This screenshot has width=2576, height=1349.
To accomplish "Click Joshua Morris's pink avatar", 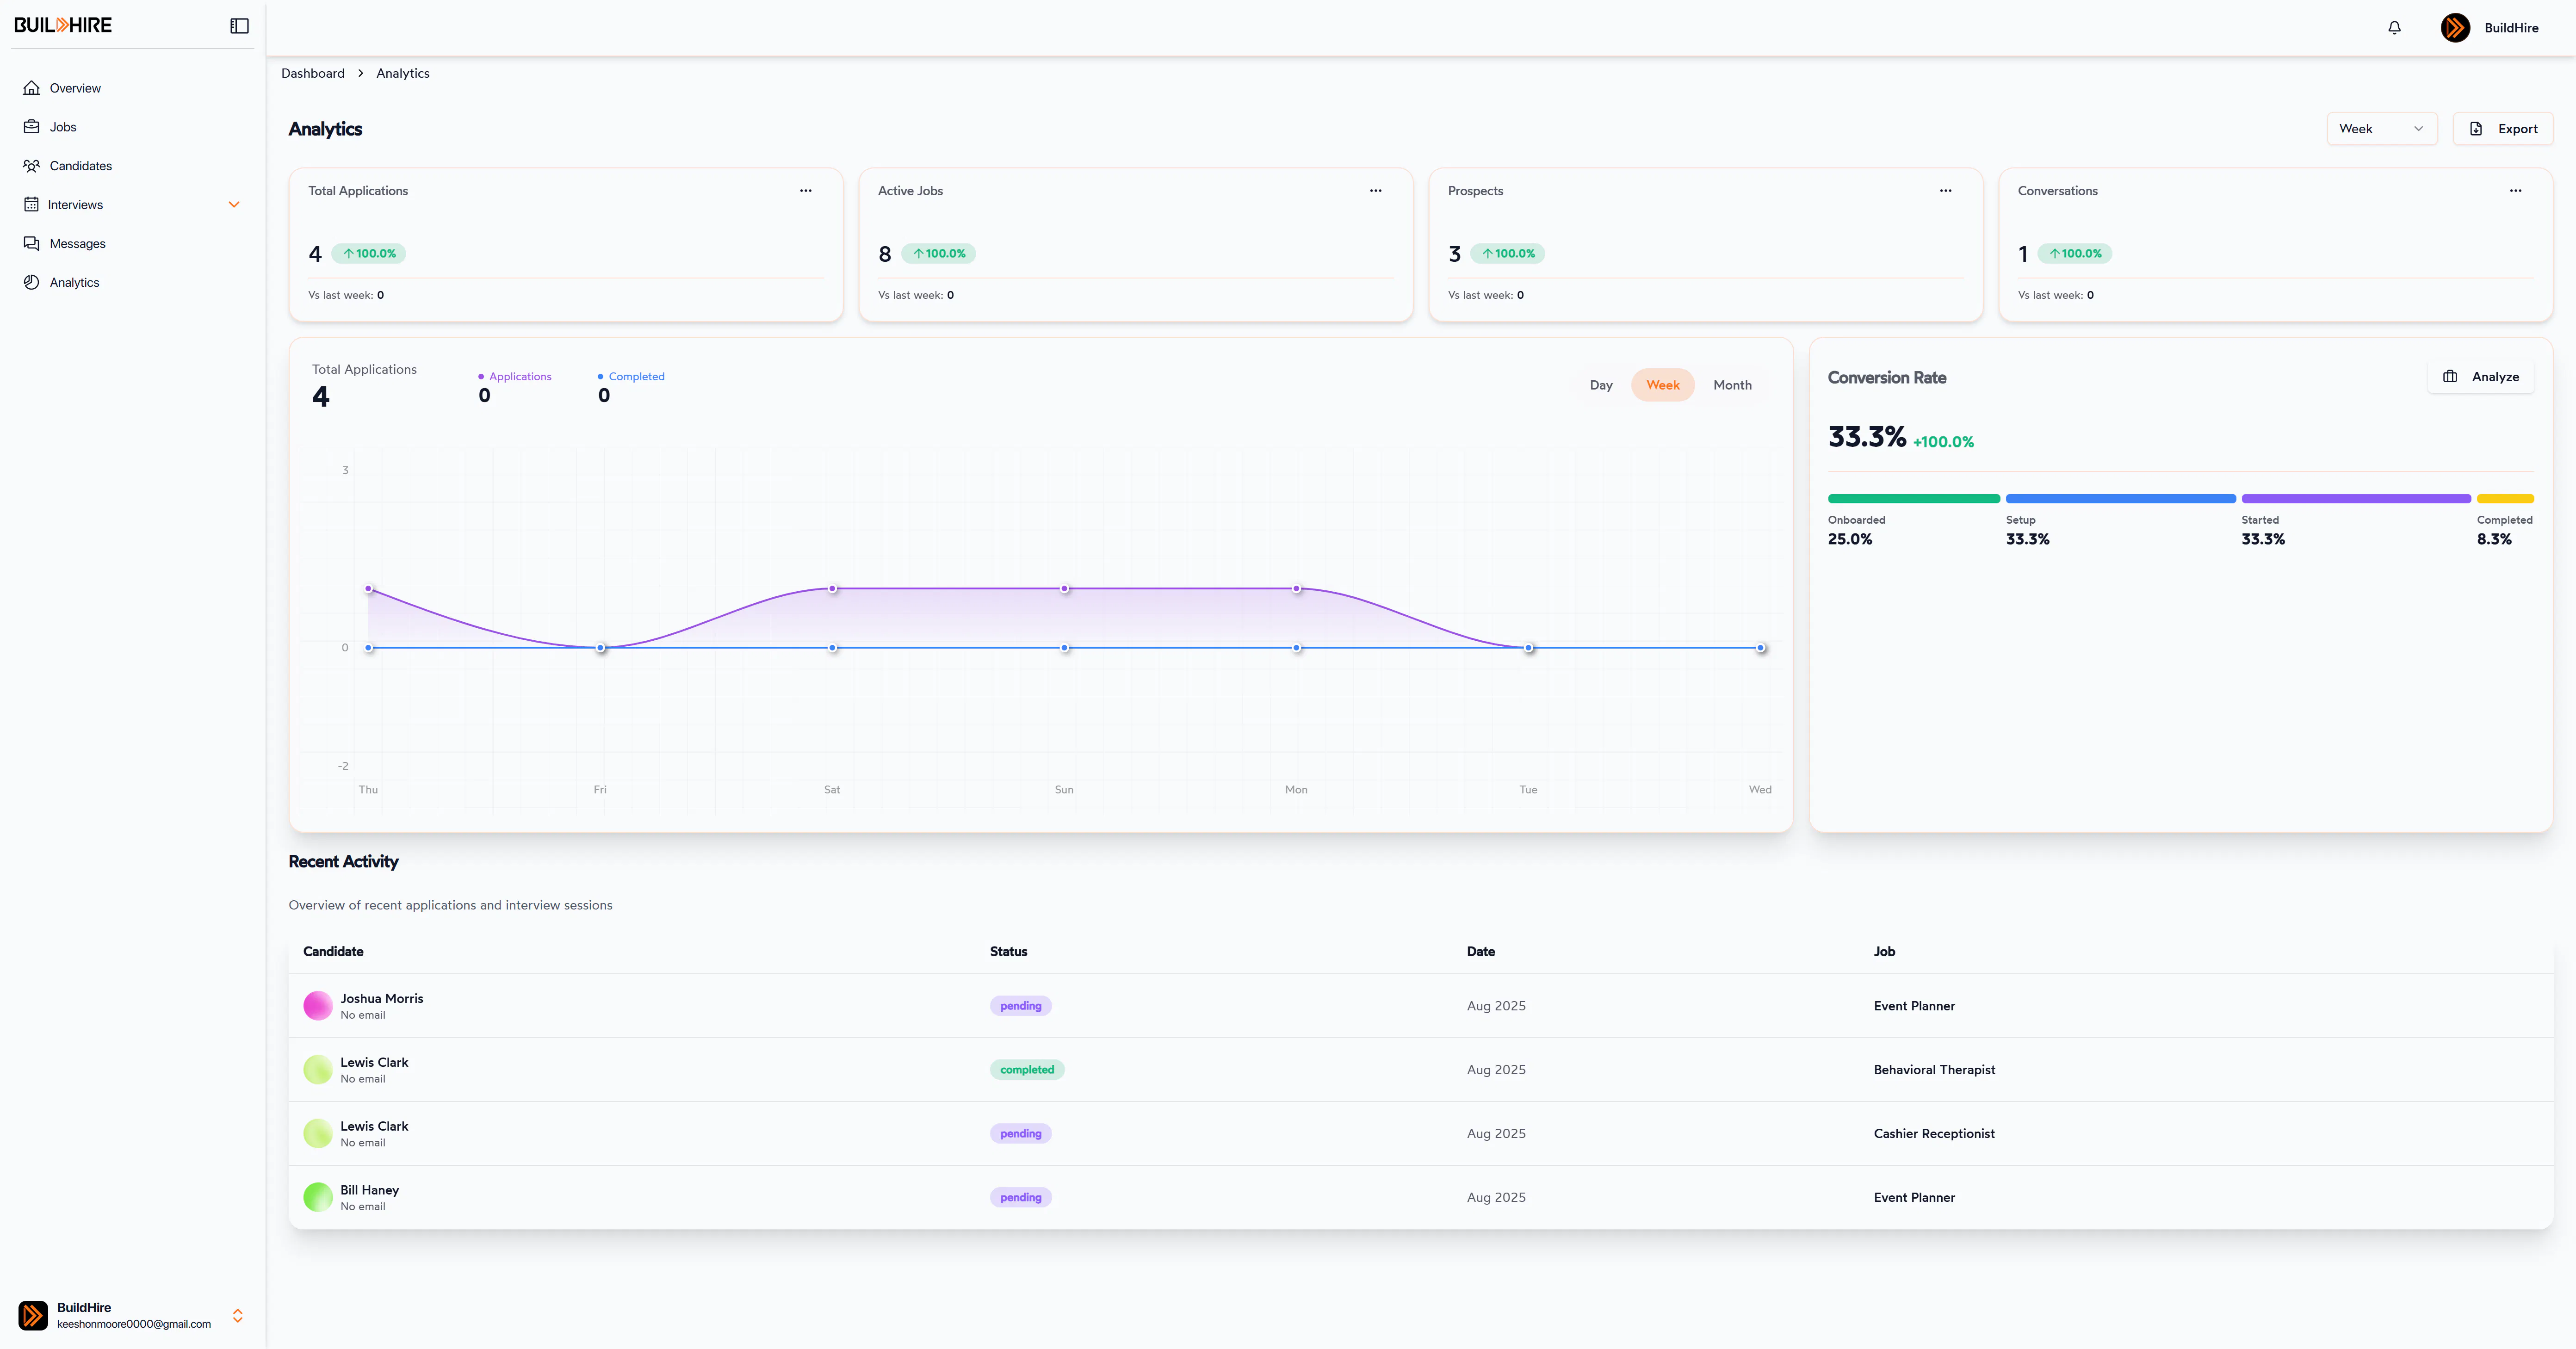I will pyautogui.click(x=318, y=1006).
